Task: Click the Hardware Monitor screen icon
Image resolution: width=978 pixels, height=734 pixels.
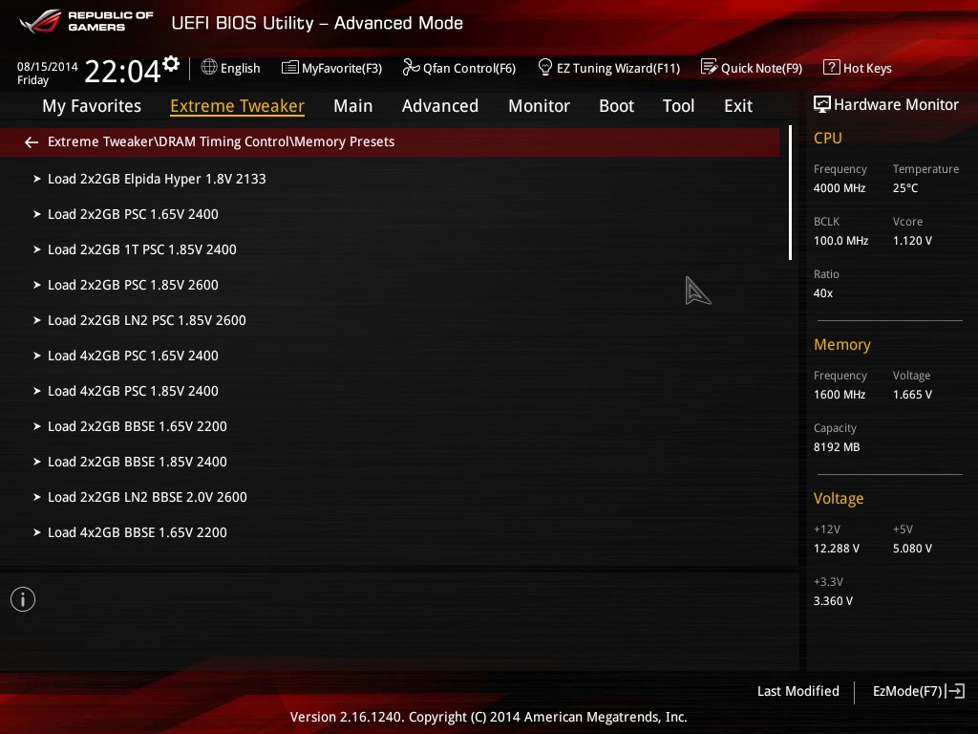Action: point(822,104)
